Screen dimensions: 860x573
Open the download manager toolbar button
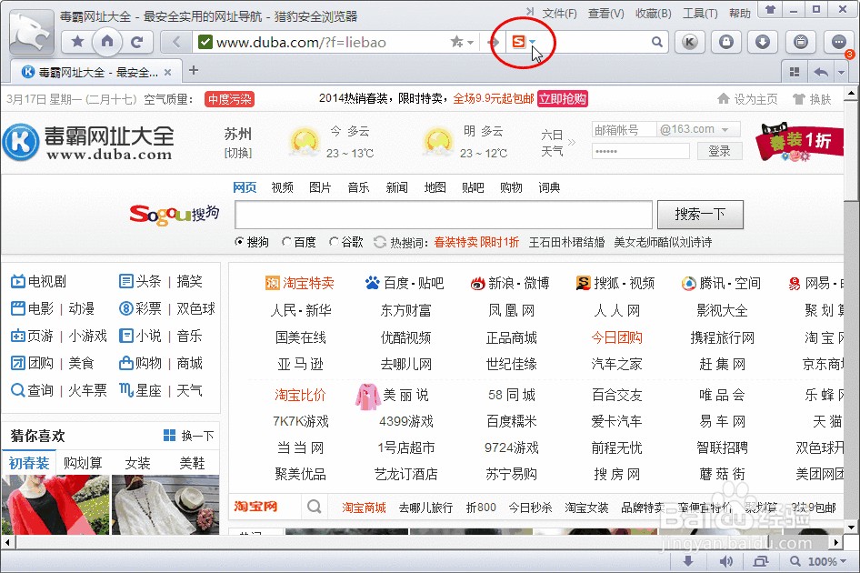(763, 42)
